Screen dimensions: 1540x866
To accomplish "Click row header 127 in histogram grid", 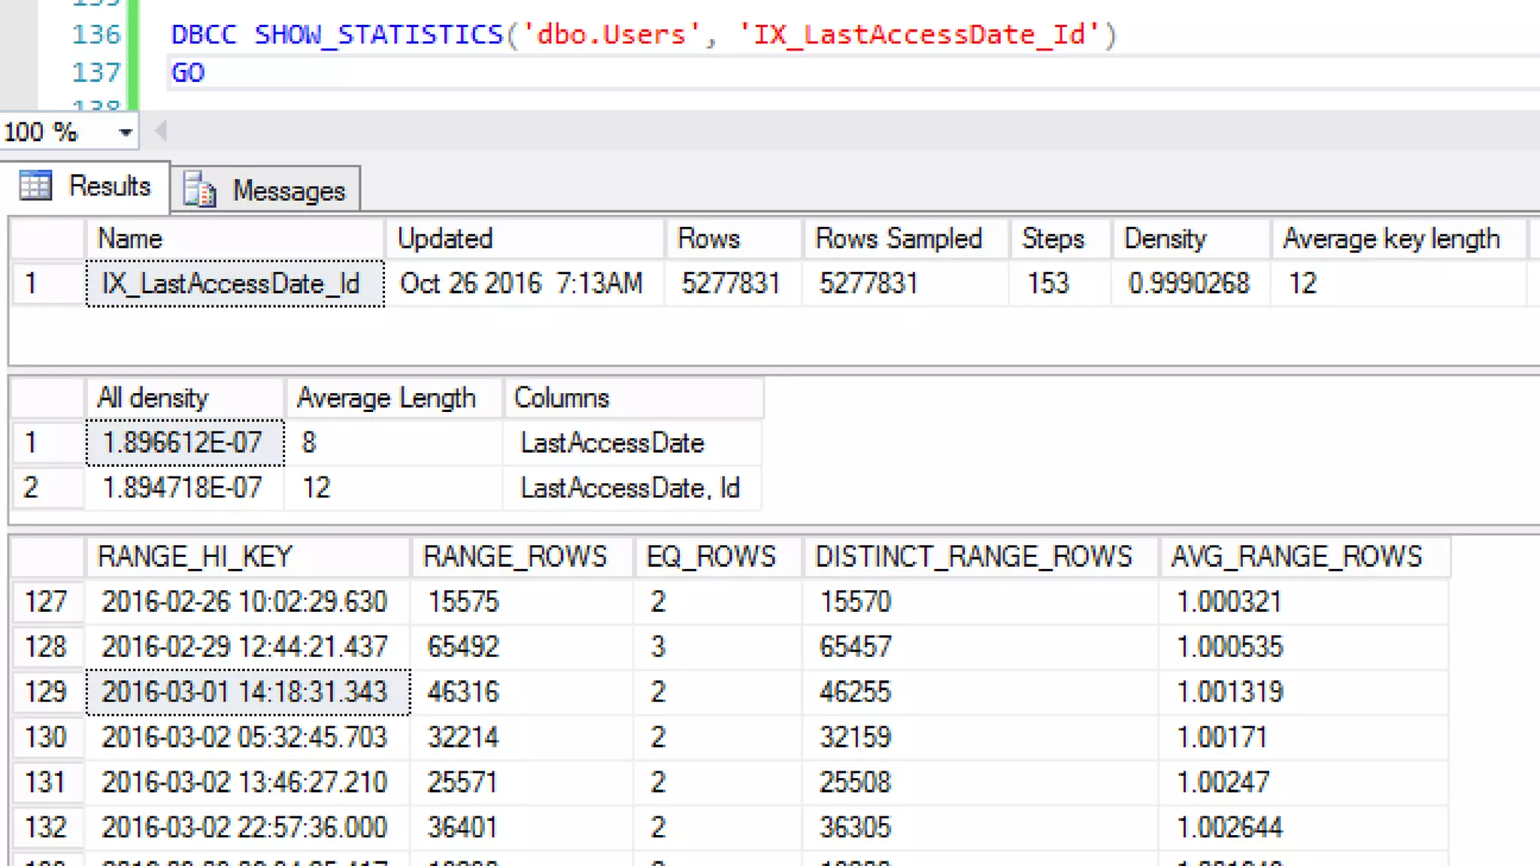I will click(x=47, y=601).
